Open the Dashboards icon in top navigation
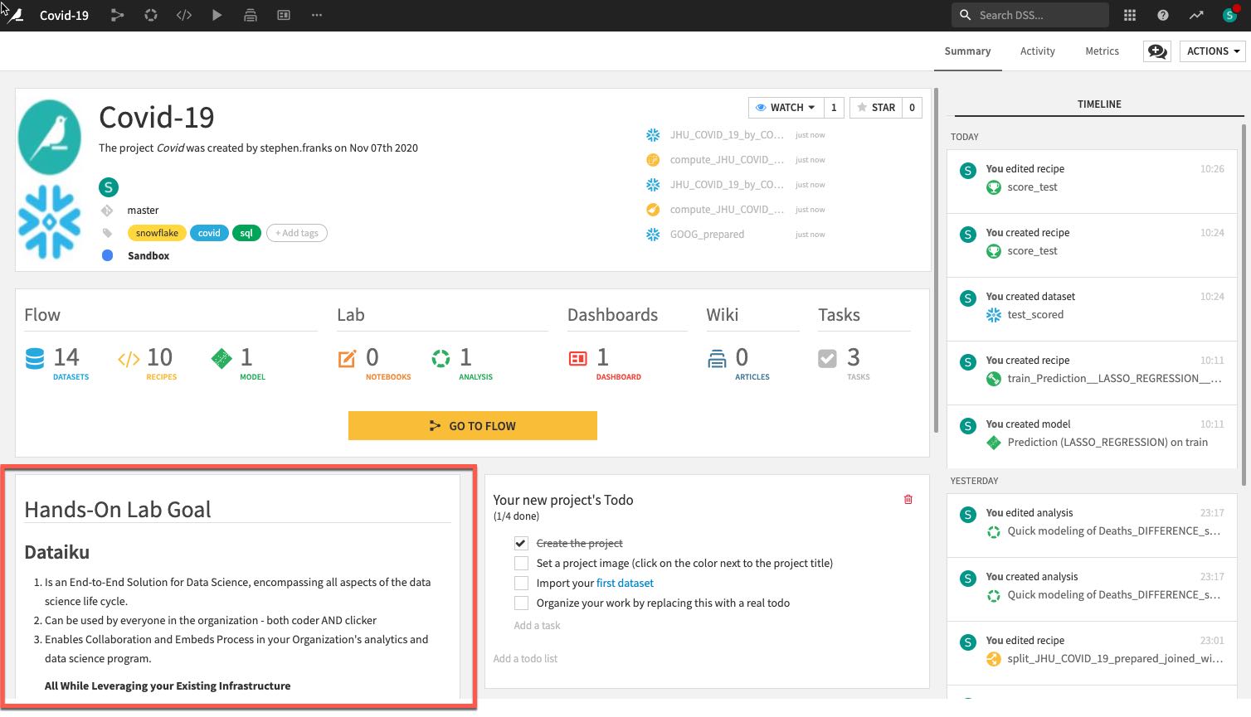The image size is (1251, 717). (x=284, y=15)
